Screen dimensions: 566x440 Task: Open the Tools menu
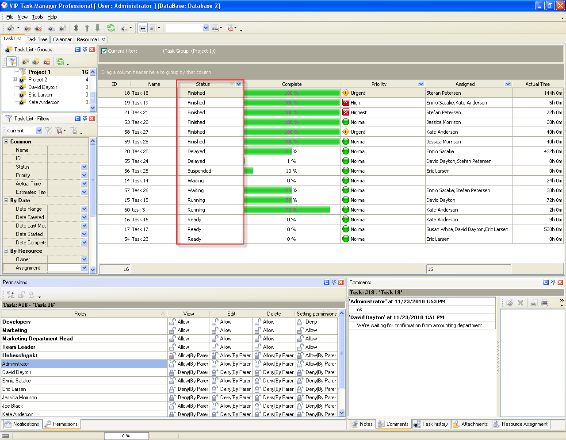38,17
